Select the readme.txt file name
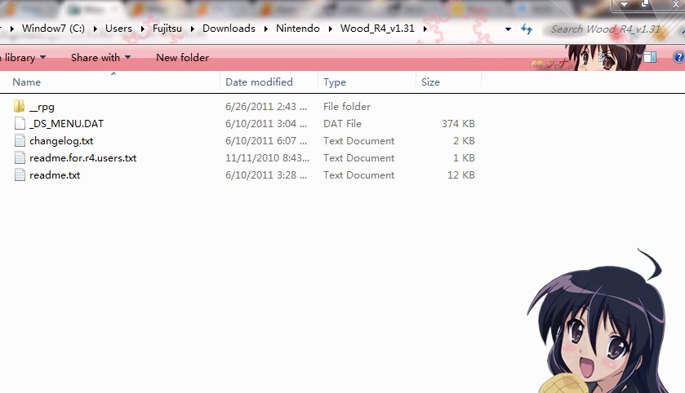 pyautogui.click(x=55, y=175)
